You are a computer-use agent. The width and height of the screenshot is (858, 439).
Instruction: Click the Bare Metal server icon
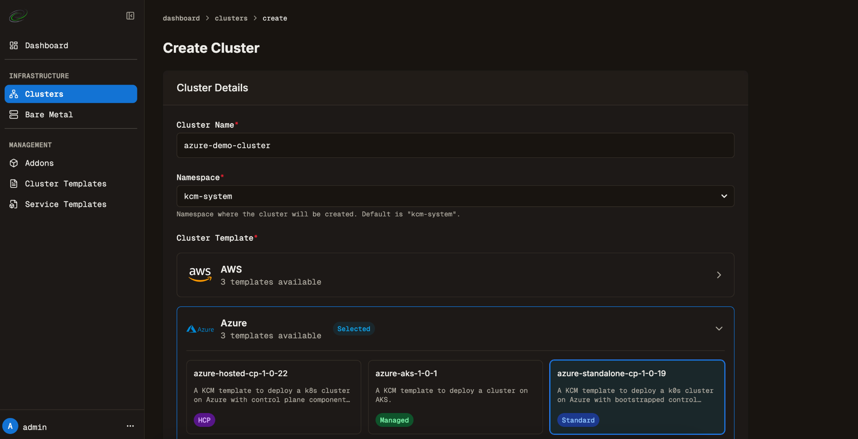point(14,115)
